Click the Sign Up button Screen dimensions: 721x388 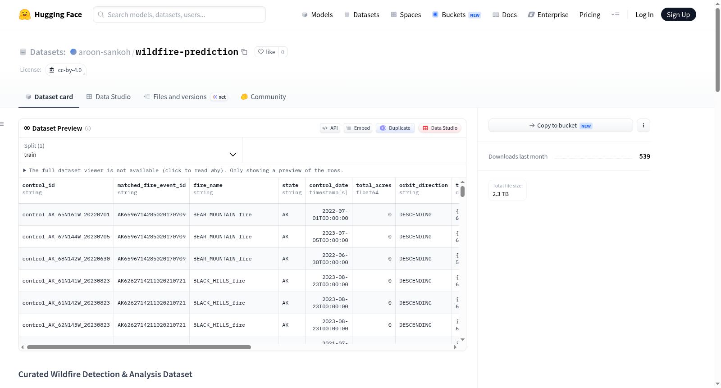(x=678, y=14)
